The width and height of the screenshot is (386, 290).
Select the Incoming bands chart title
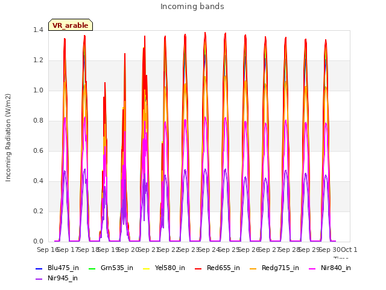(x=192, y=7)
